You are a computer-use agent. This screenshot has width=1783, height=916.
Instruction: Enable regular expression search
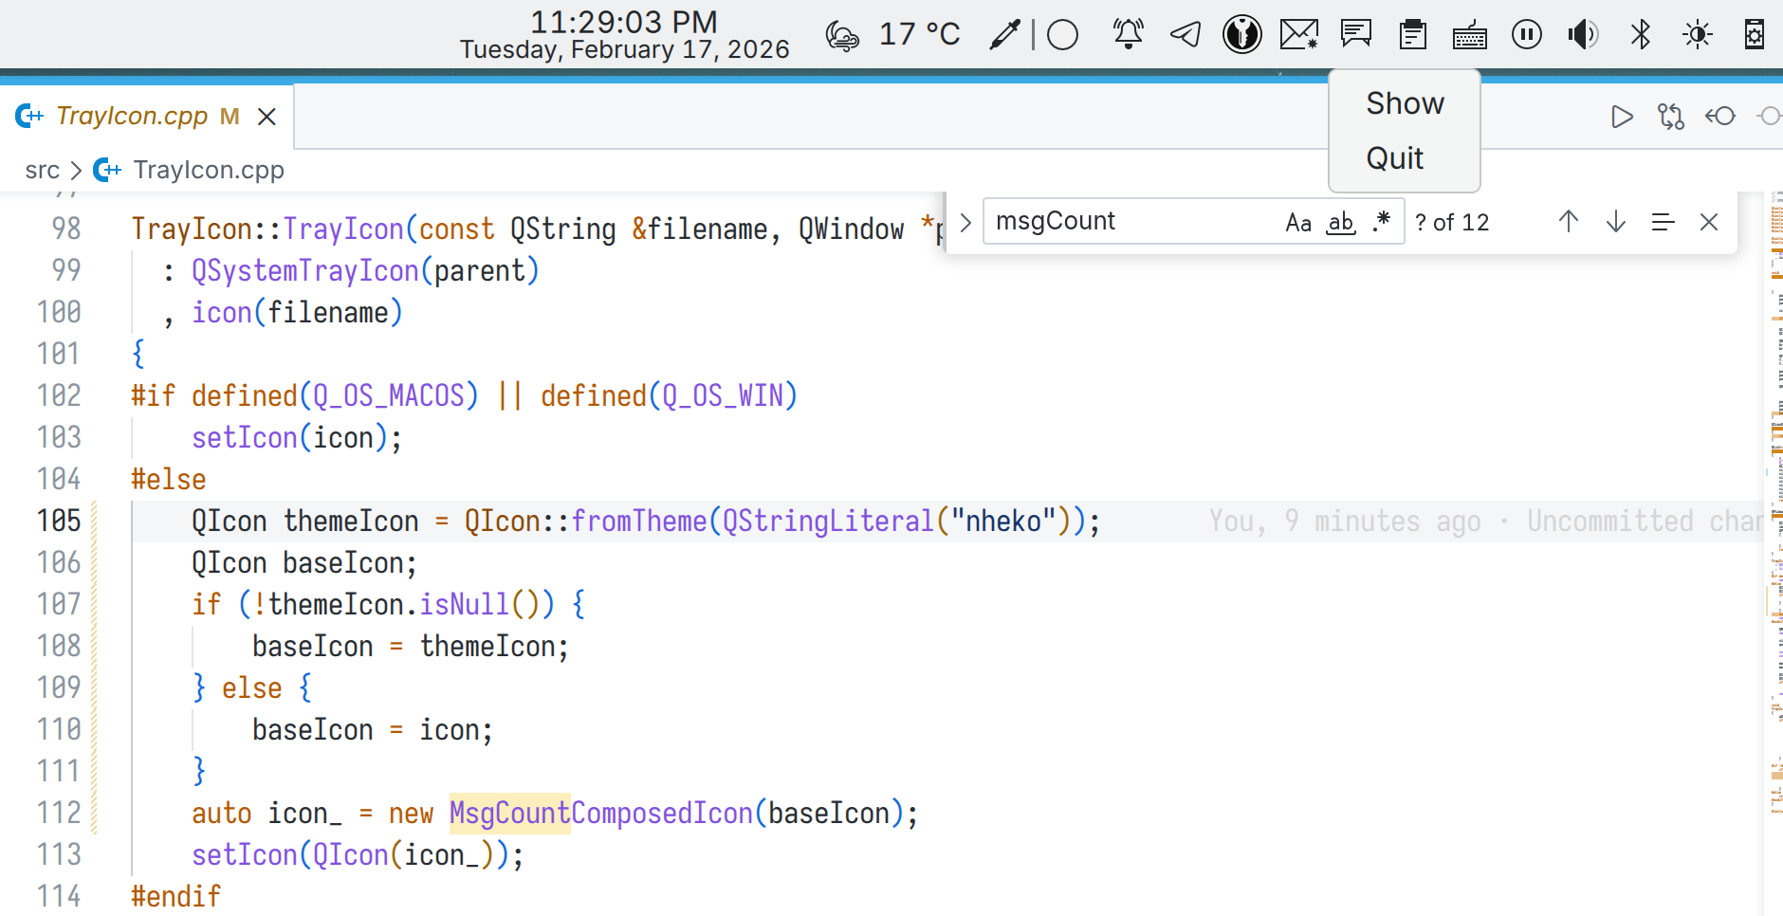click(x=1381, y=223)
